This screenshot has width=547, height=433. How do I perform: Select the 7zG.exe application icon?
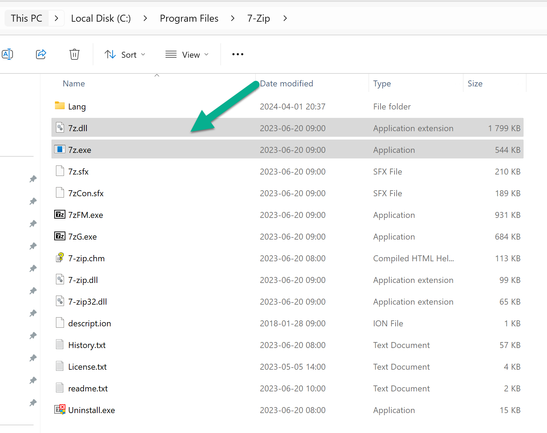[x=60, y=236]
